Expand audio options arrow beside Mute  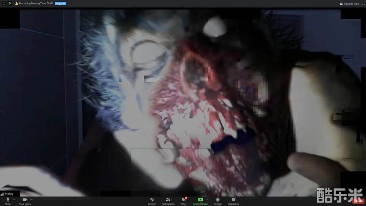pyautogui.click(x=14, y=200)
